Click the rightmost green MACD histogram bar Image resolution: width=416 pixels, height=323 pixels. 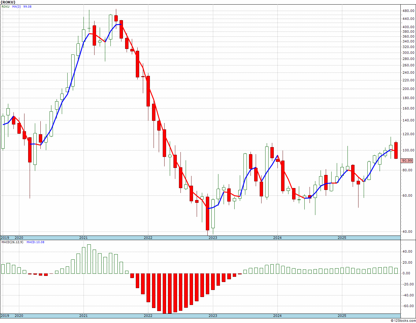[x=396, y=271]
